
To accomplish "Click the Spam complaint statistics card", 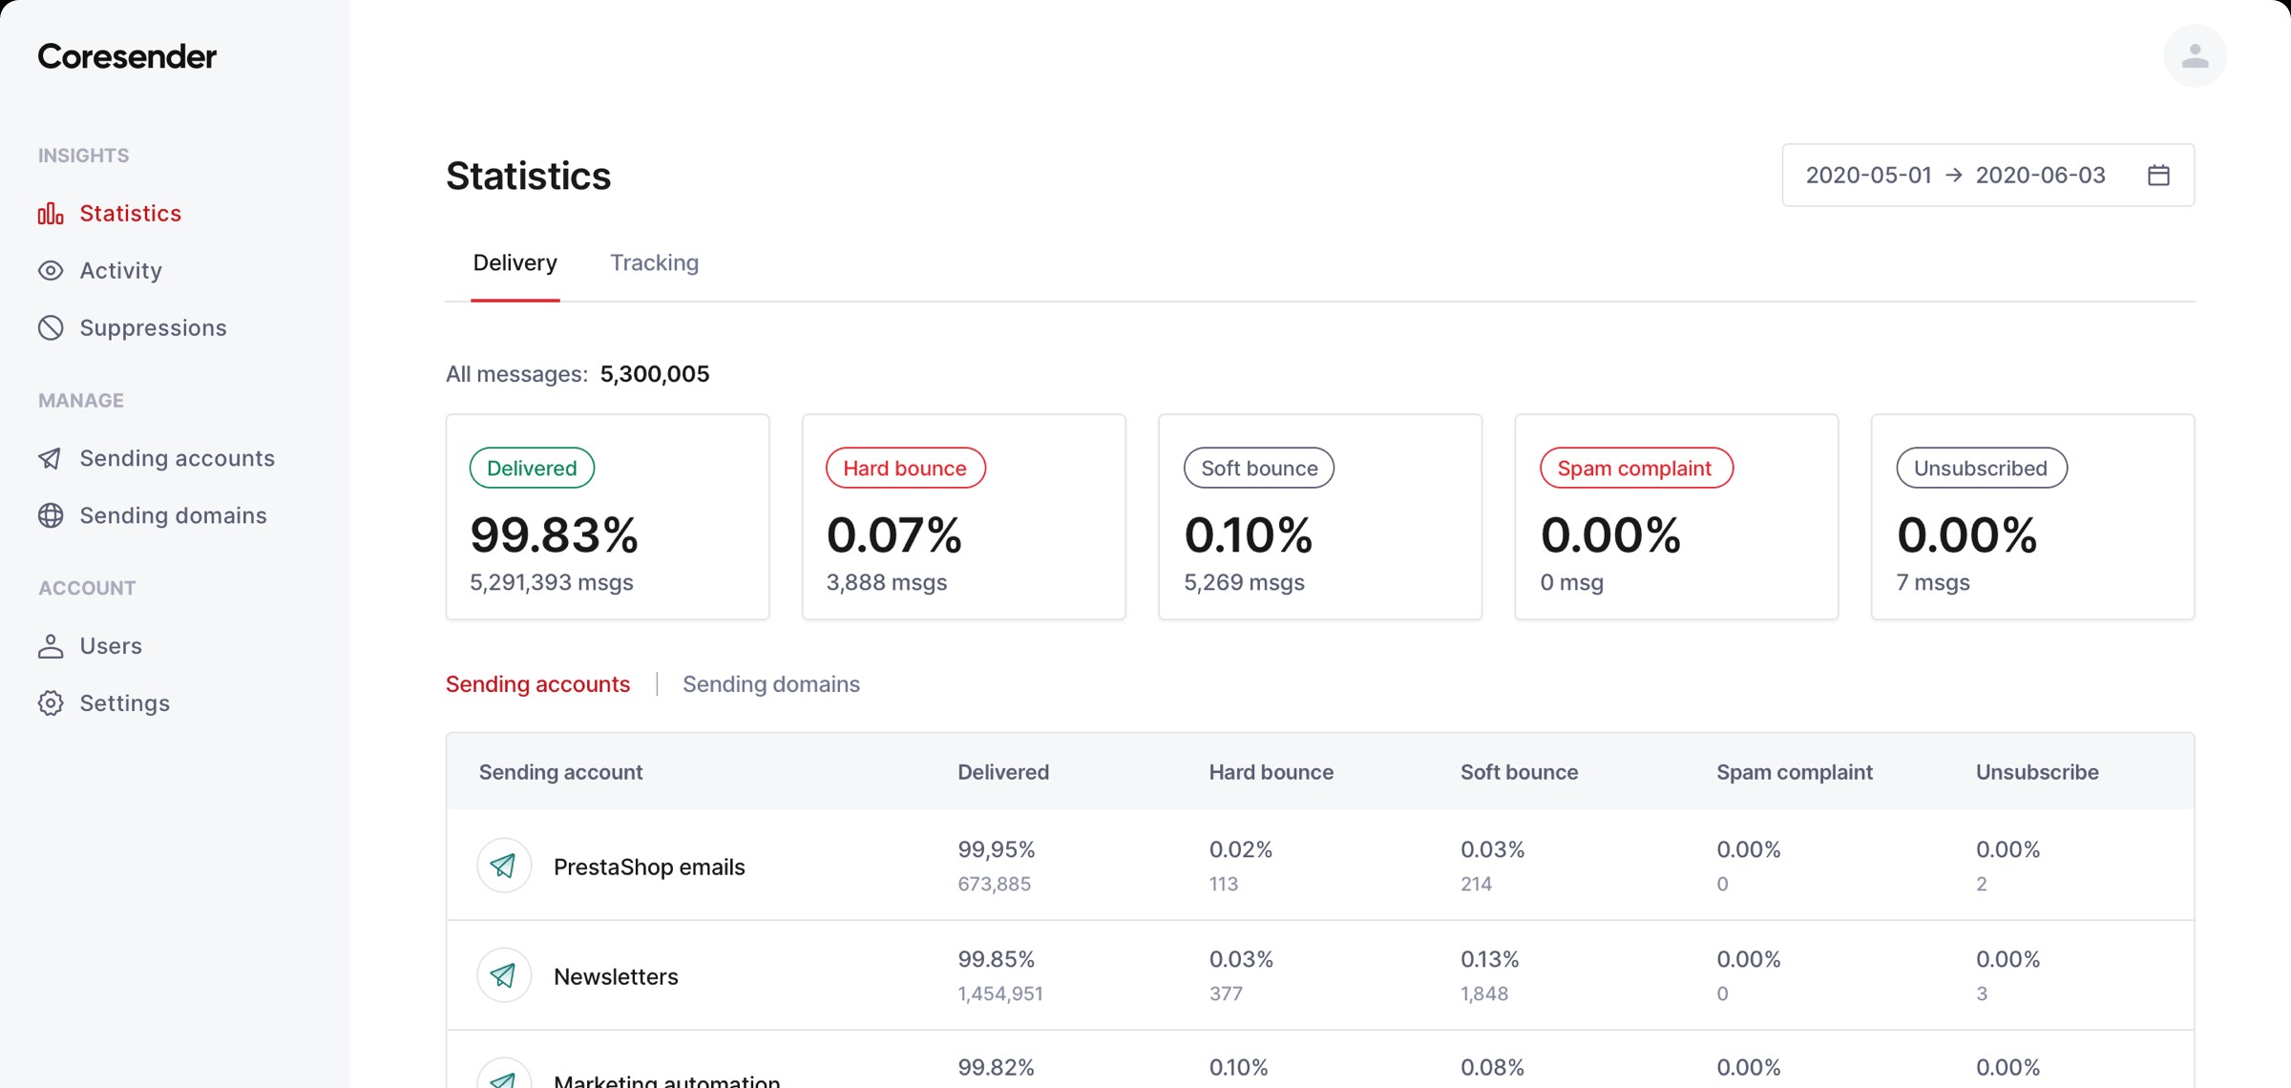I will click(x=1676, y=517).
